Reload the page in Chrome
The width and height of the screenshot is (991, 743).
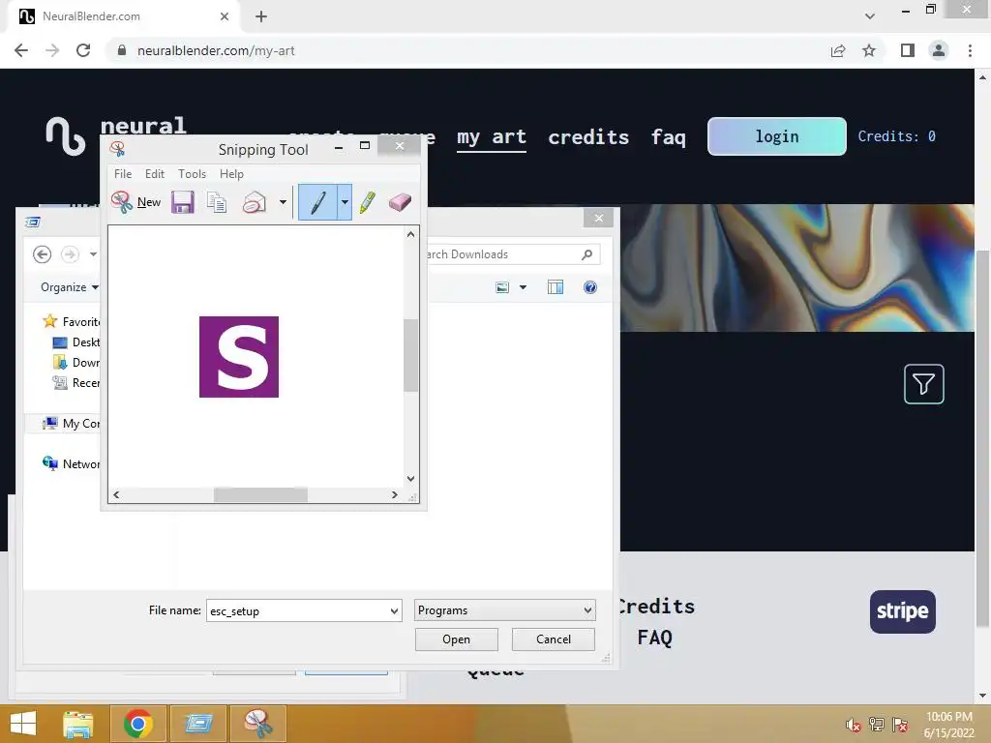click(x=83, y=50)
